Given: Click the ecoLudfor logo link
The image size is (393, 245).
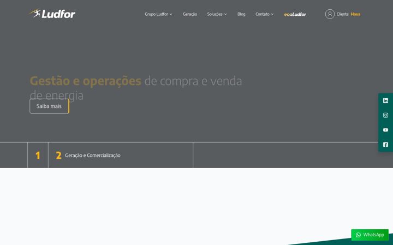Looking at the screenshot, I should 295,15.
